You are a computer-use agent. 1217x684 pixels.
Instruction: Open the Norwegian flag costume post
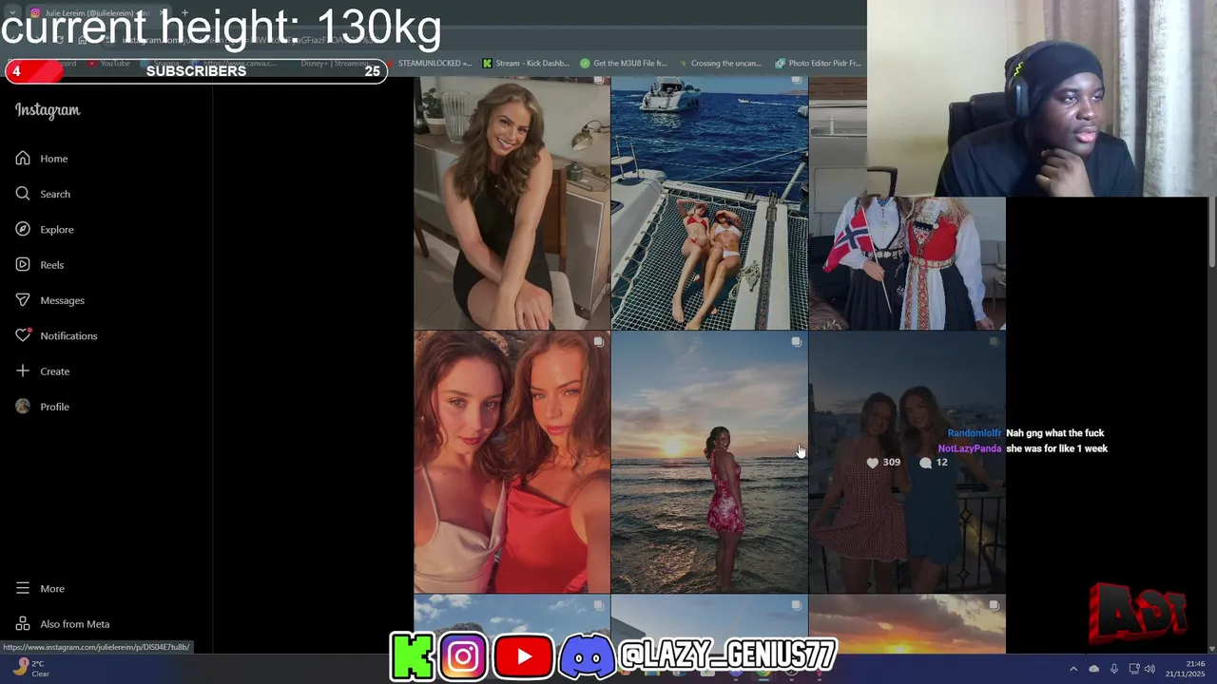coord(907,263)
